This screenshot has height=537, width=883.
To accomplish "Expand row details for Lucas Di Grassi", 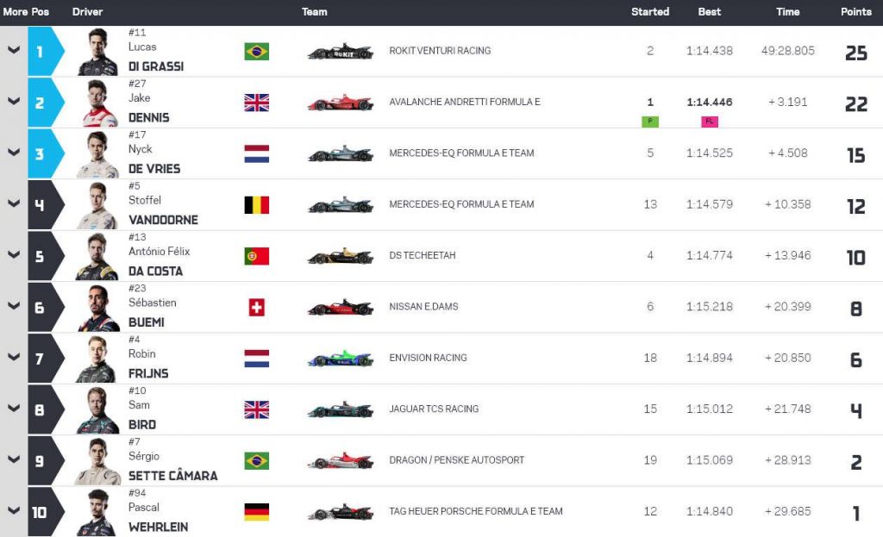I will pos(14,51).
